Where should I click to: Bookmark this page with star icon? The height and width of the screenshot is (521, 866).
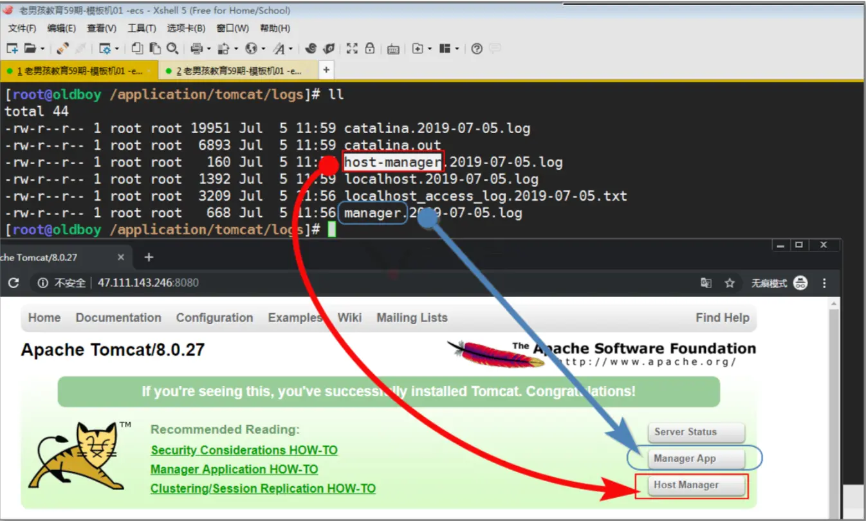730,283
